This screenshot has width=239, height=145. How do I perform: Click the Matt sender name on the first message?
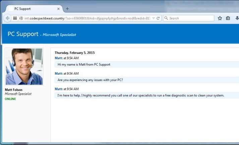point(59,58)
